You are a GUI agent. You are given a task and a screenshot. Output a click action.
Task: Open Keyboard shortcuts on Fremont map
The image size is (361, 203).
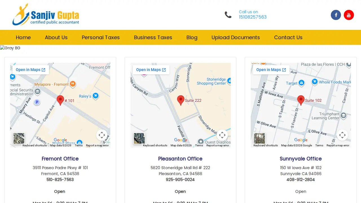click(35, 145)
